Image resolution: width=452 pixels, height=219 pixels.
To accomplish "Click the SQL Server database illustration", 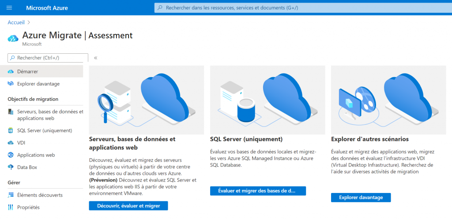I will click(x=267, y=100).
